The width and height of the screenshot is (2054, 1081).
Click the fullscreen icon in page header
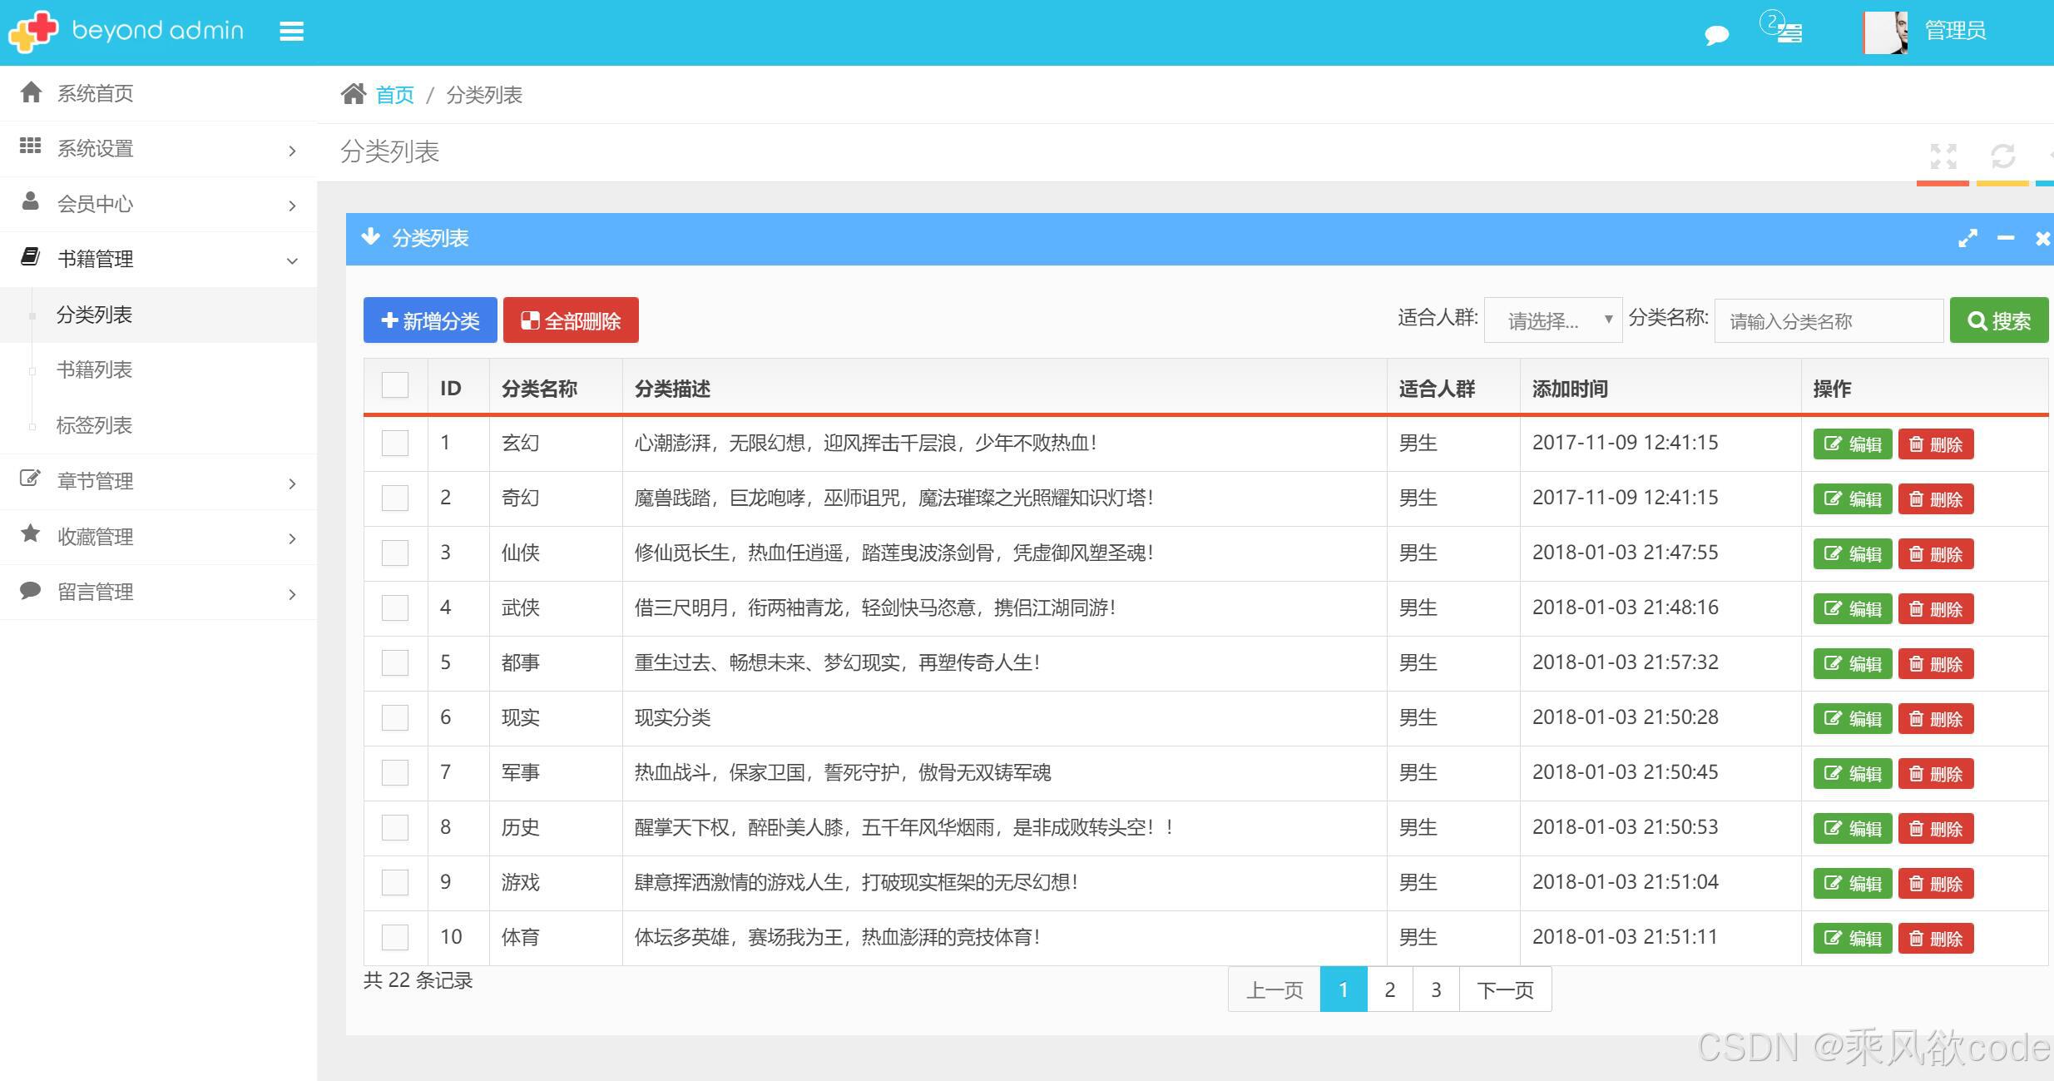(1943, 156)
